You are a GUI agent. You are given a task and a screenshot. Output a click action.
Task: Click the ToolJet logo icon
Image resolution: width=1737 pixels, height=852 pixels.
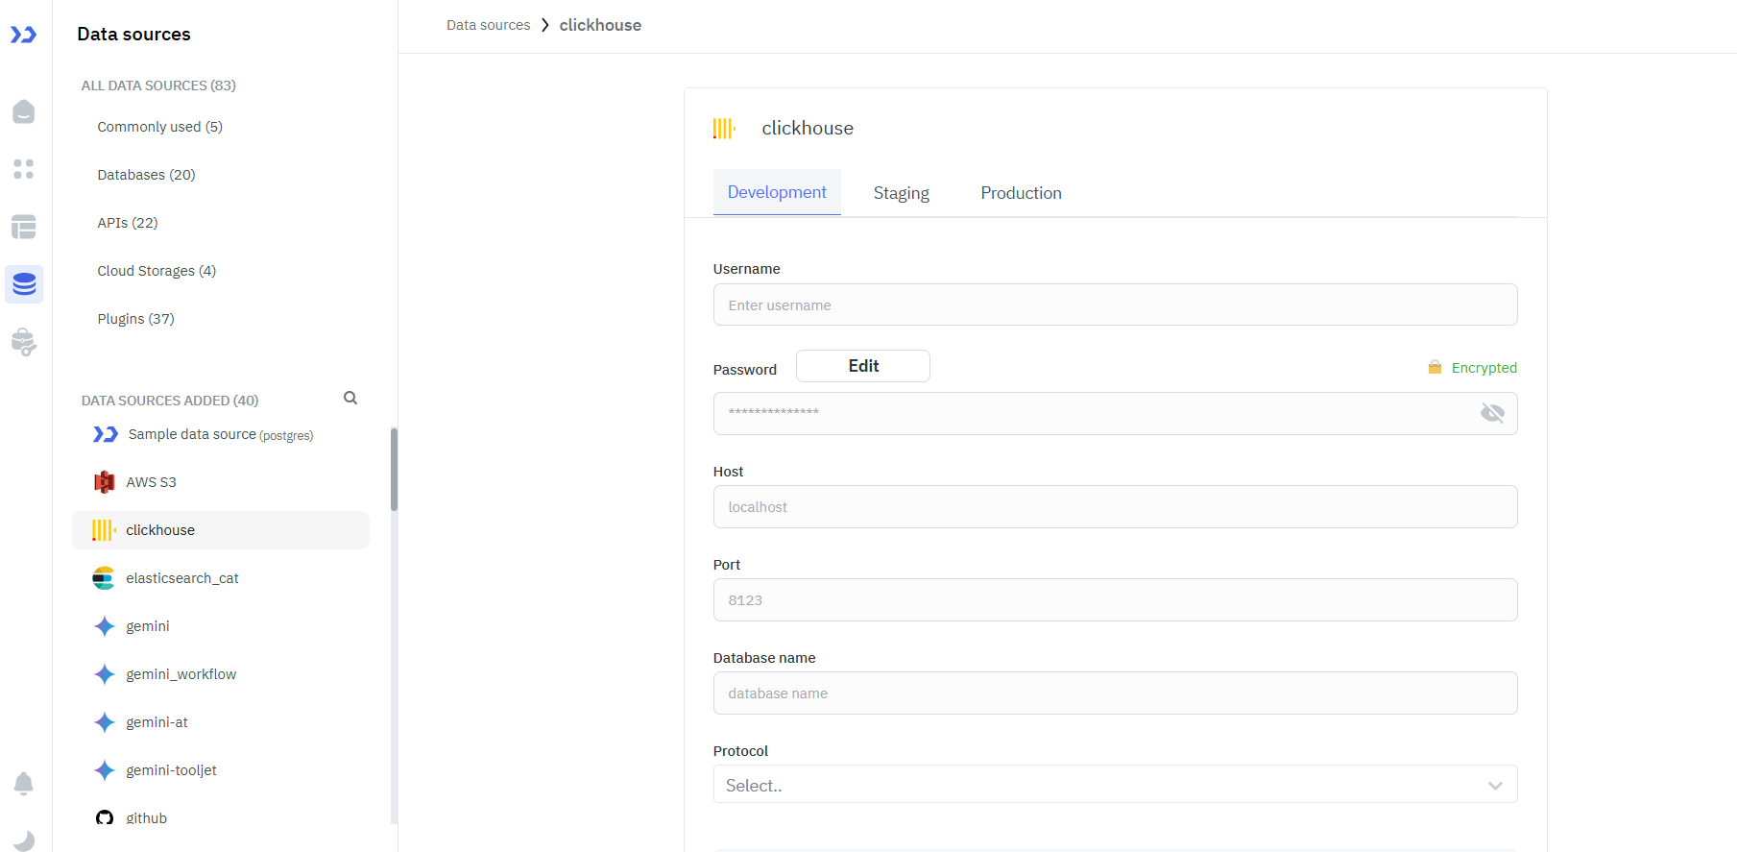point(24,35)
